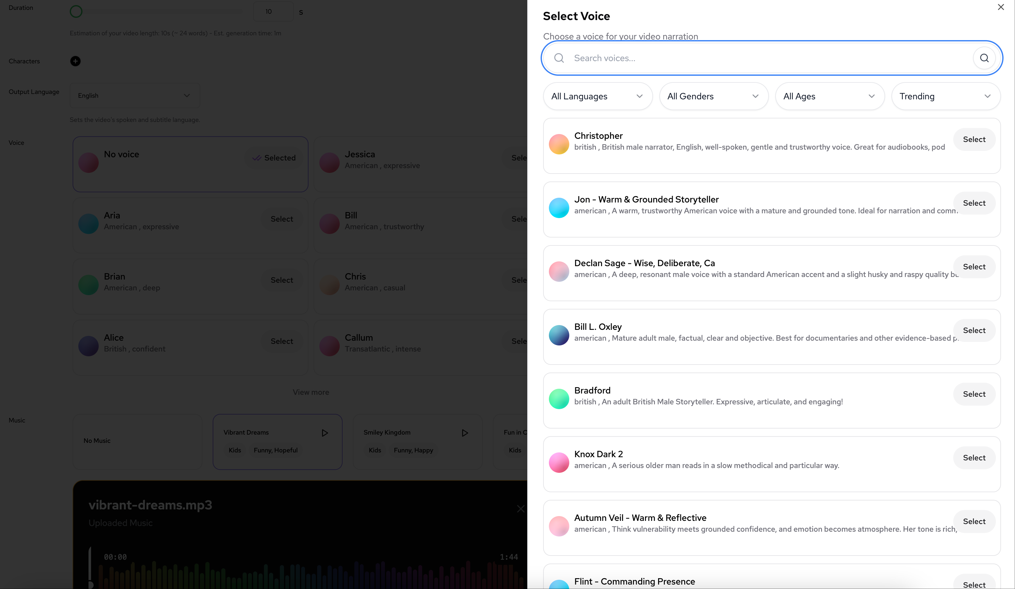Expand the All Ages filter dropdown
The width and height of the screenshot is (1015, 589).
tap(829, 96)
